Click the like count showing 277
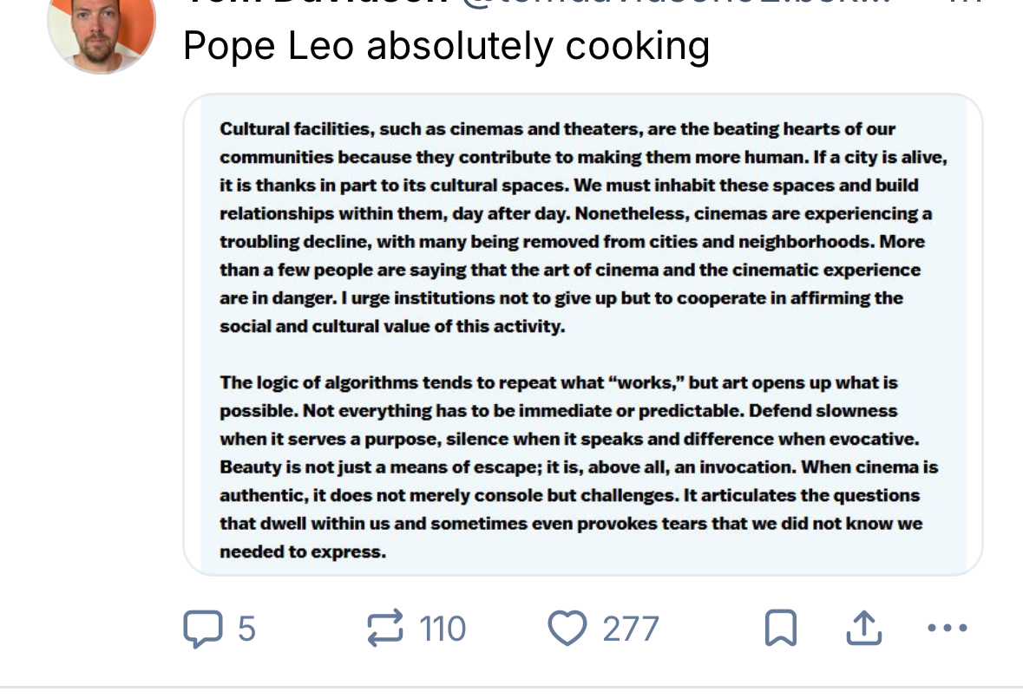Screen dimensions: 1023x698 (x=631, y=628)
